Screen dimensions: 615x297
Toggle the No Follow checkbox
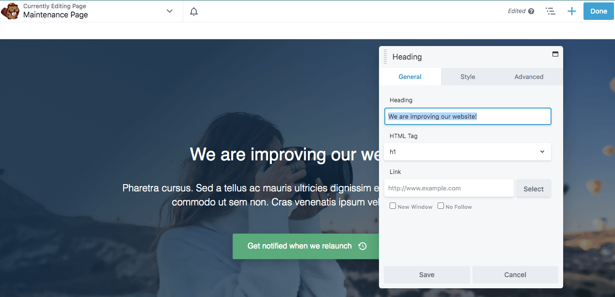[x=441, y=206]
